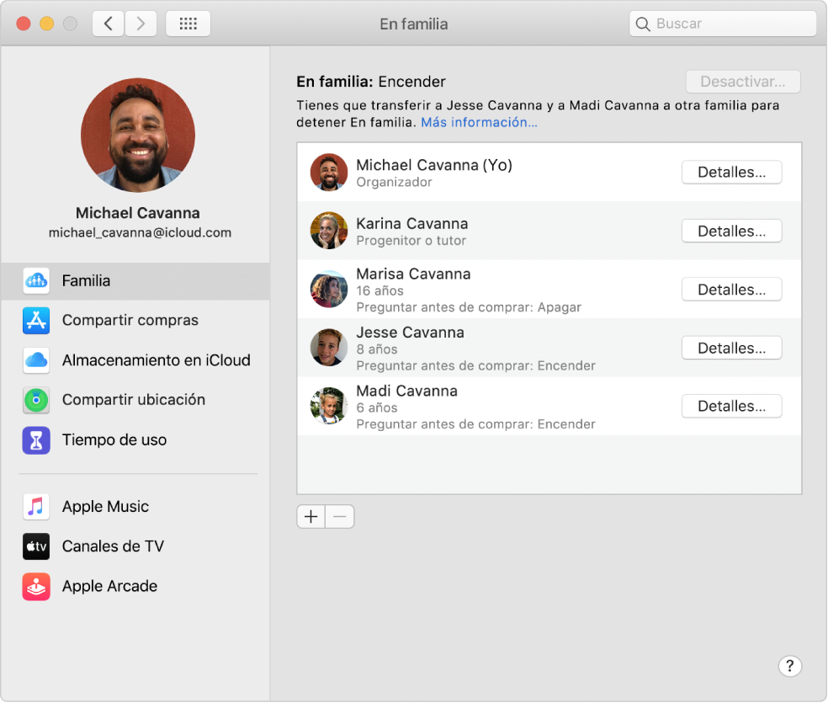Click the Tiempo de uso hourglass icon

tap(36, 440)
